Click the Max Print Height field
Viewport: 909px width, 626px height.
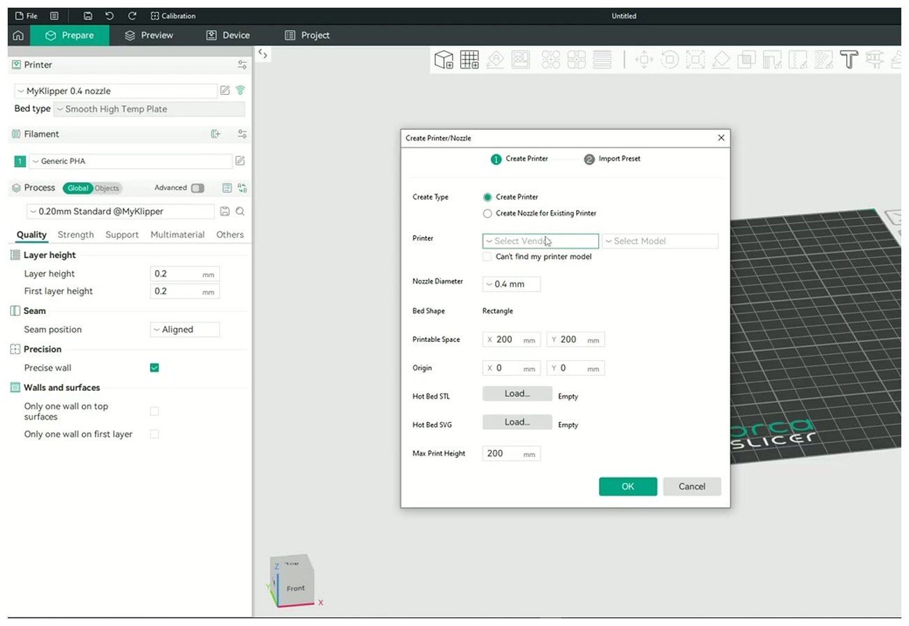pos(511,454)
